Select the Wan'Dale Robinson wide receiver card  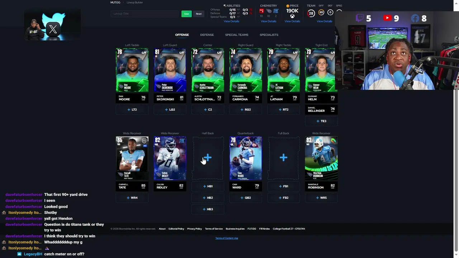pyautogui.click(x=321, y=158)
